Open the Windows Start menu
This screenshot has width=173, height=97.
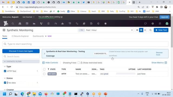[x=4, y=94]
